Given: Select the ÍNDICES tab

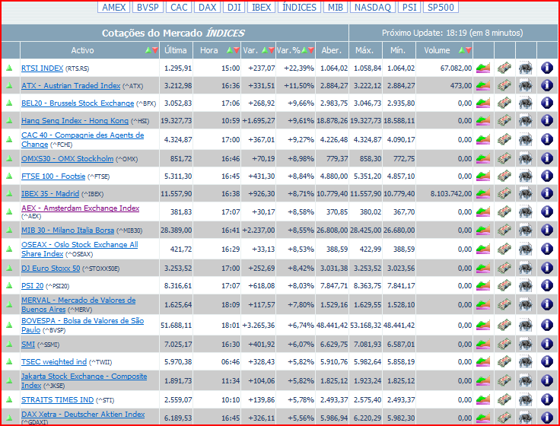Looking at the screenshot, I should coord(298,7).
